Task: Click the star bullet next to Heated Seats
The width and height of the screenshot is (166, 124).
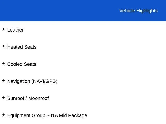Action: tap(3, 47)
